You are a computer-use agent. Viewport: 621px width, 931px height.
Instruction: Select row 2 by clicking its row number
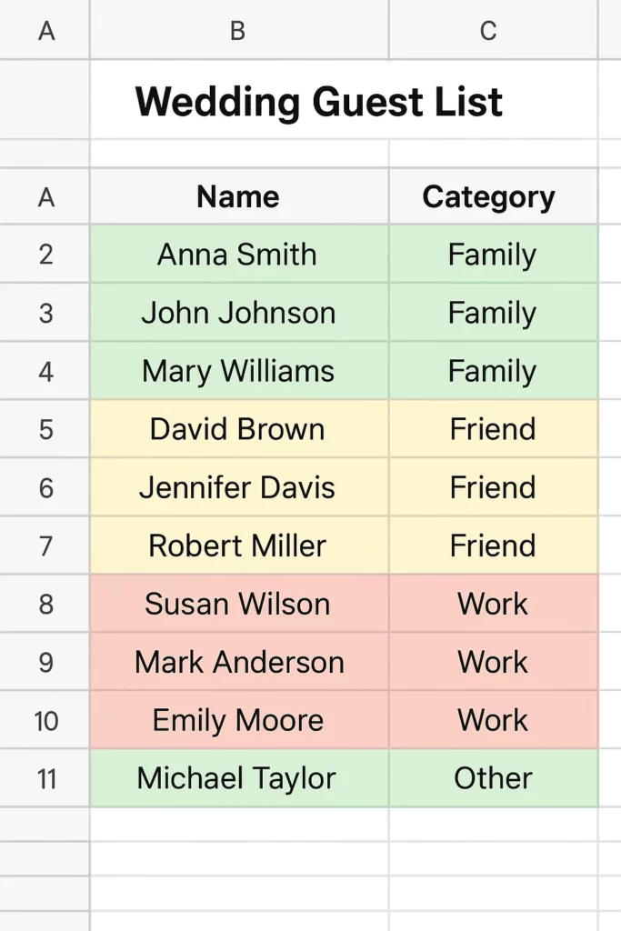coord(45,255)
